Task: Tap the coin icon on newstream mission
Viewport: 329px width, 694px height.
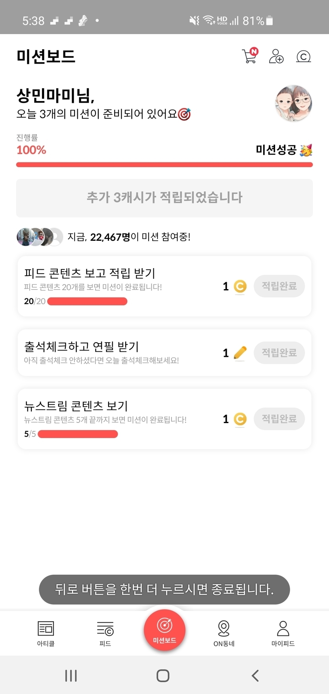Action: click(x=240, y=419)
